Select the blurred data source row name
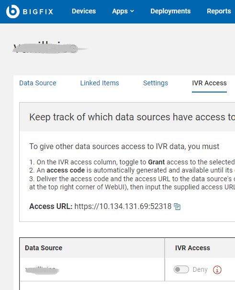 pyautogui.click(x=42, y=270)
